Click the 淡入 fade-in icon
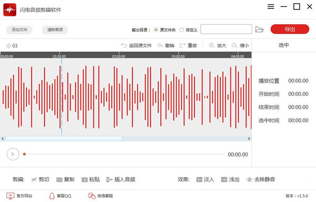Screen dimensions: 316x202 199,179
